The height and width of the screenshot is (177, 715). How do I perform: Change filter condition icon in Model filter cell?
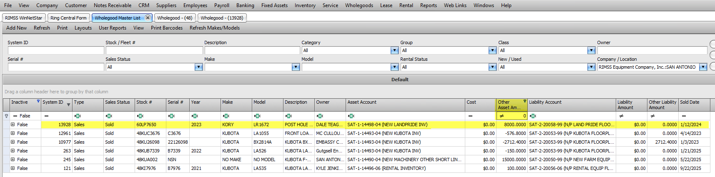(x=257, y=116)
